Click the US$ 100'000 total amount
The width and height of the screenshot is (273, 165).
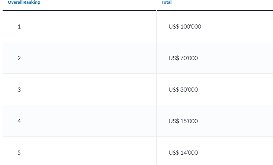[185, 27]
